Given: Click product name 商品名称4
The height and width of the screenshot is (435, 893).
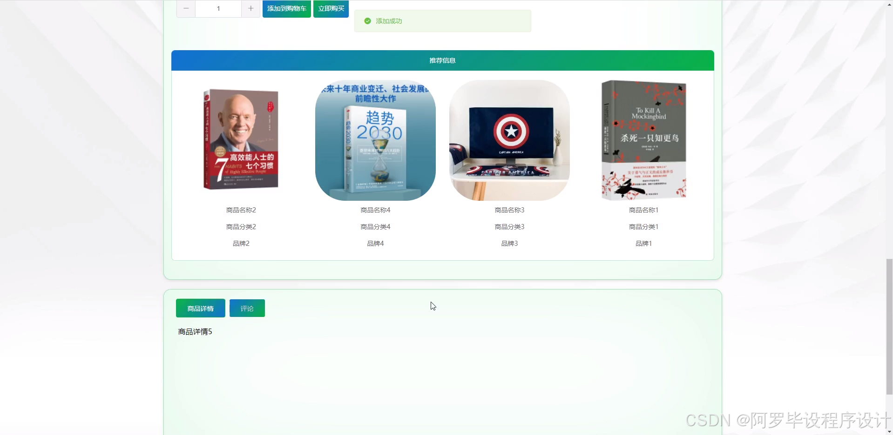Looking at the screenshot, I should (x=375, y=210).
